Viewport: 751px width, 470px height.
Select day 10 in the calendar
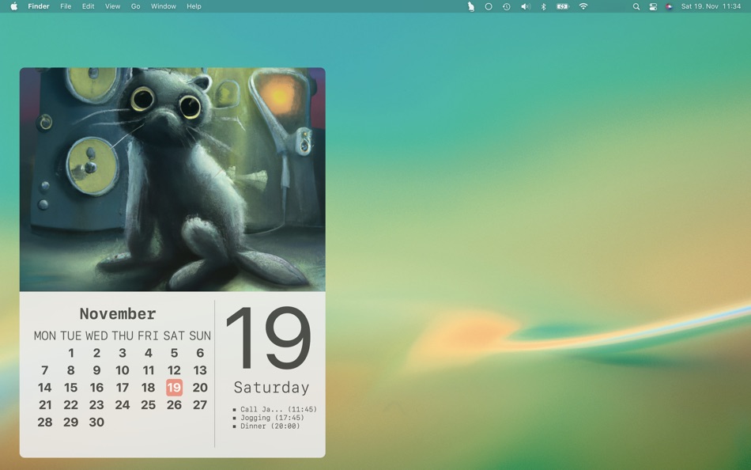tap(123, 370)
